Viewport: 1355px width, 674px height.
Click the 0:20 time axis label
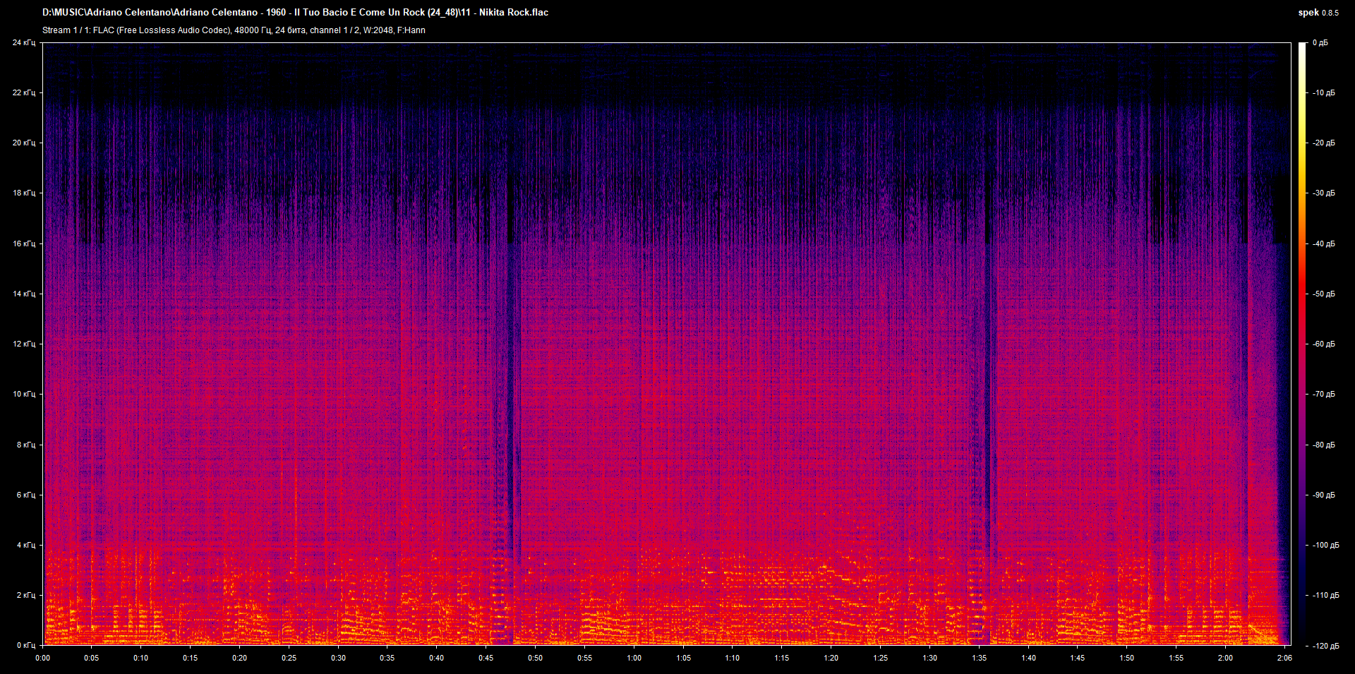[240, 658]
